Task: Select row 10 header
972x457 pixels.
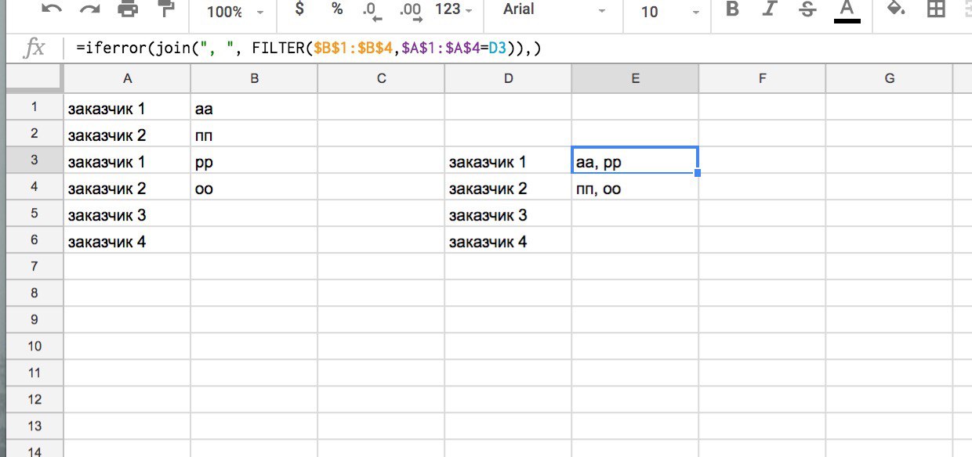Action: click(33, 347)
